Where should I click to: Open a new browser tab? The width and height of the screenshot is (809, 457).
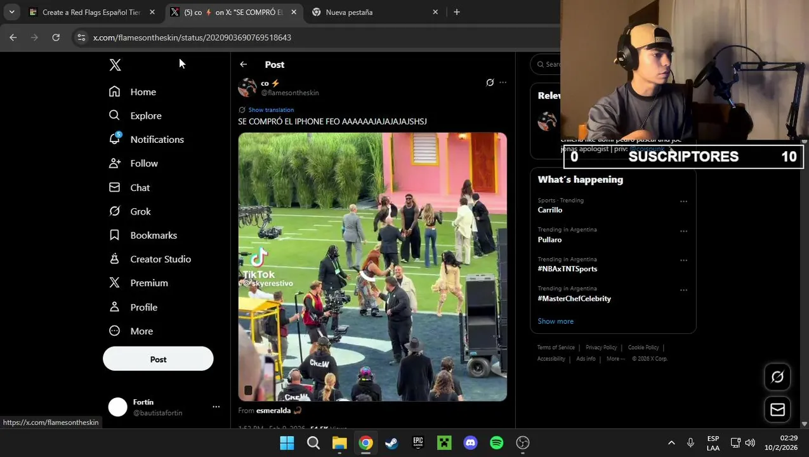pyautogui.click(x=456, y=12)
